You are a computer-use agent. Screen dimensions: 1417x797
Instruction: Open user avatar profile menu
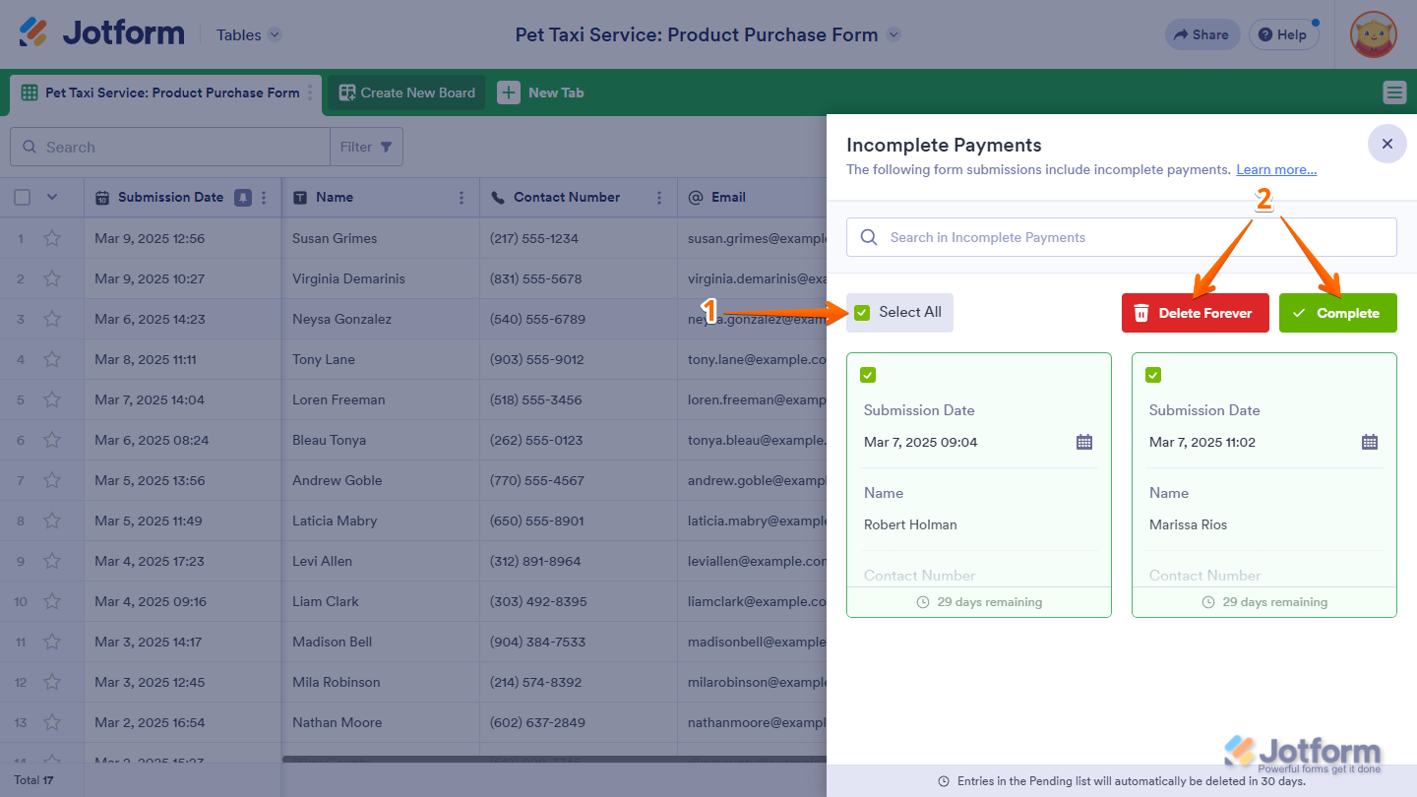coord(1373,34)
